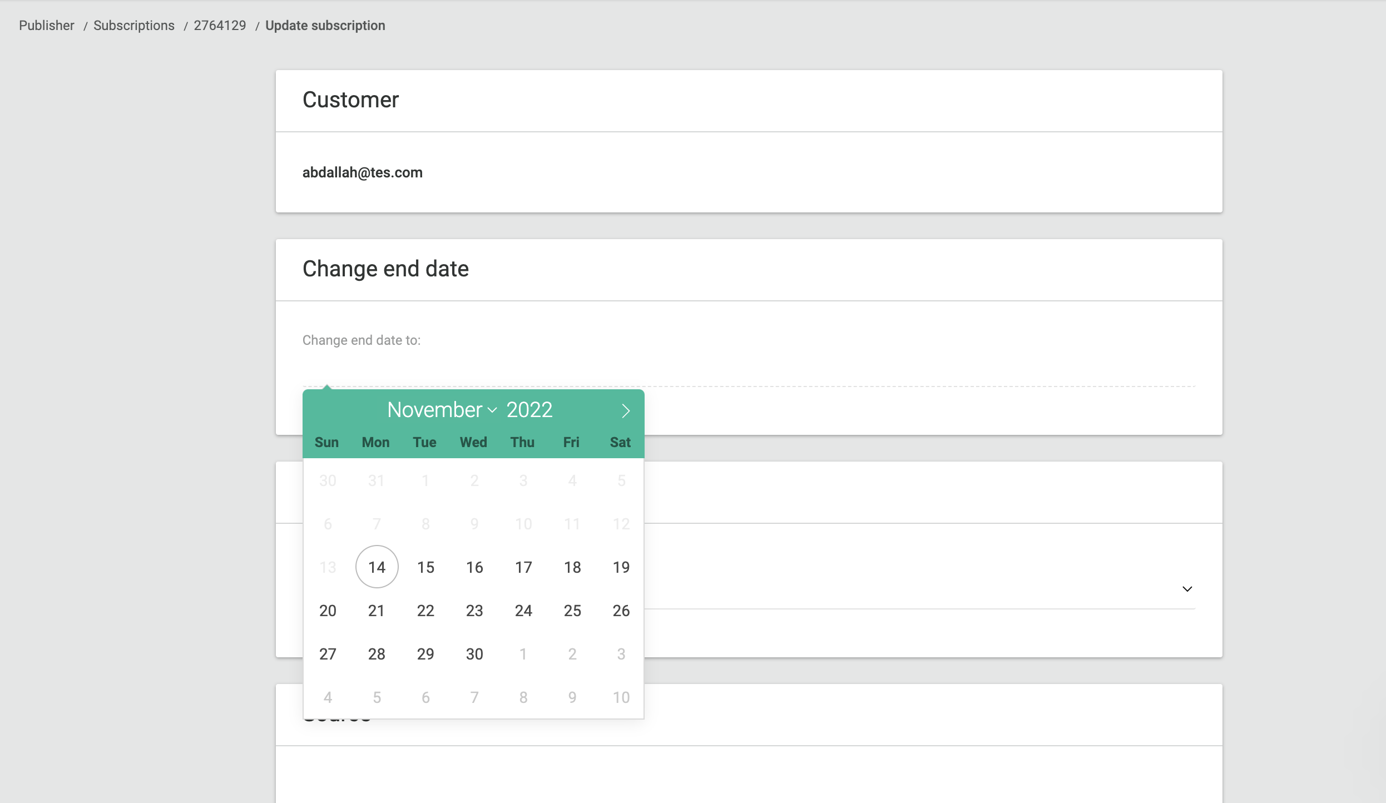Pick November 25 in the calendar
Viewport: 1386px width, 803px height.
pyautogui.click(x=572, y=611)
